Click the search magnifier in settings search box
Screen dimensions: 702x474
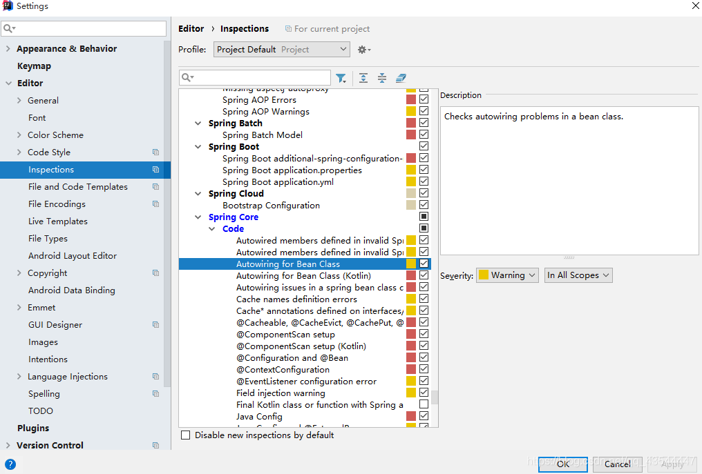click(9, 28)
